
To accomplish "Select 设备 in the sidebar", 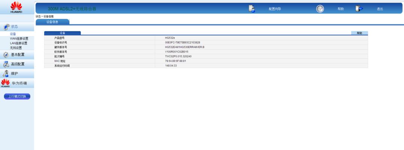I will 13,34.
